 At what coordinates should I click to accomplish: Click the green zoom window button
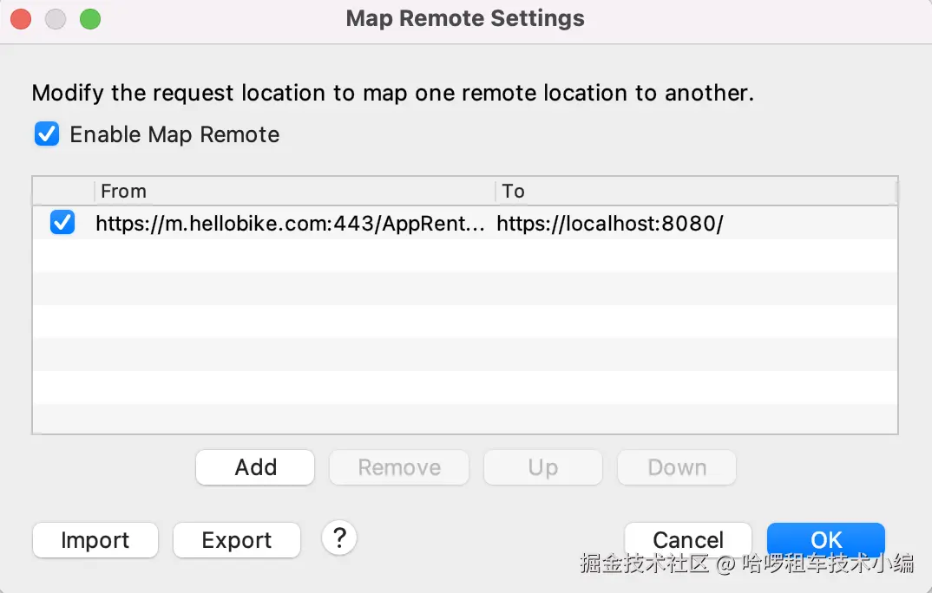(x=89, y=19)
